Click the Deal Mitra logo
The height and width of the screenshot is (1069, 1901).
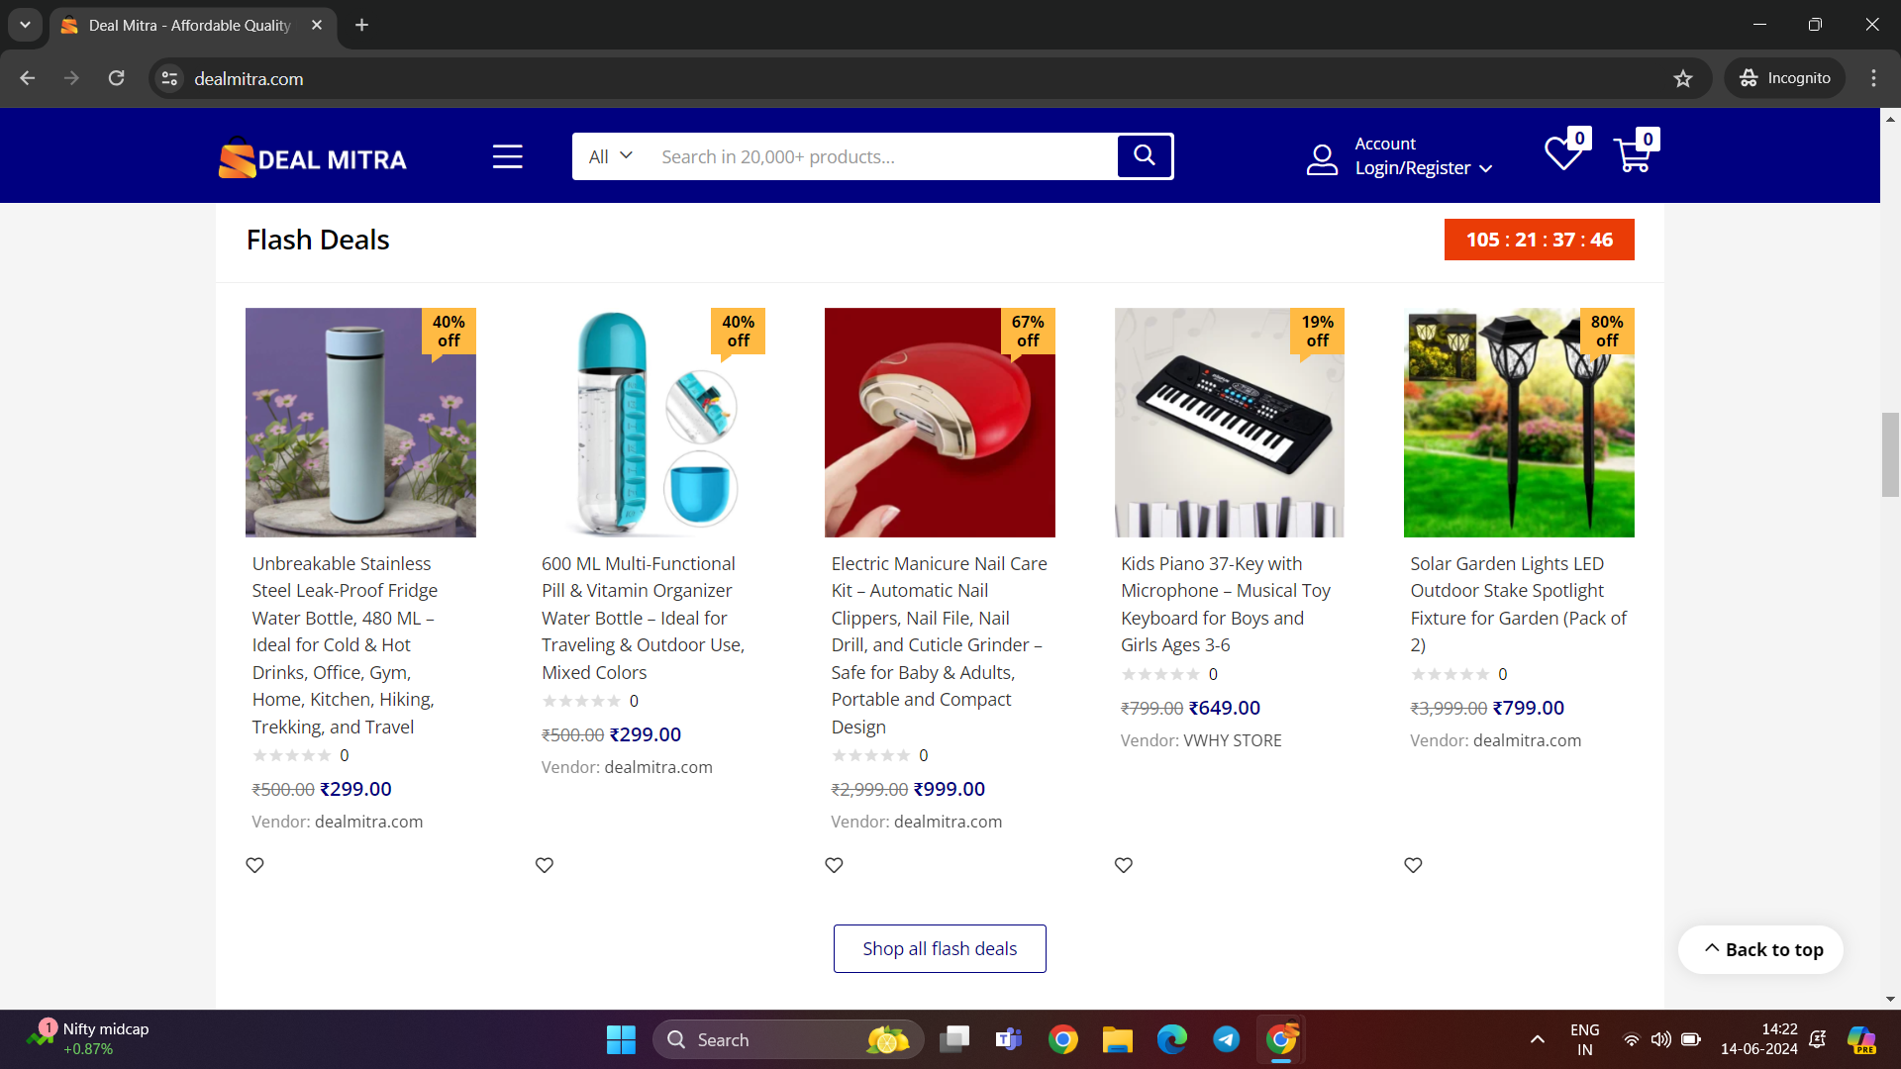click(x=313, y=158)
